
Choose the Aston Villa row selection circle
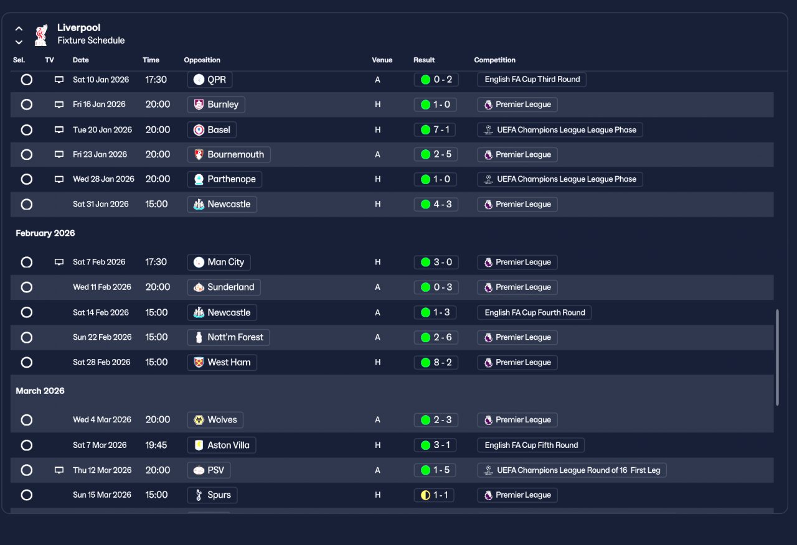click(x=27, y=445)
